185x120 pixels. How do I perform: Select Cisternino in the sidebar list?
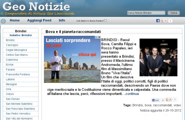click(x=12, y=60)
